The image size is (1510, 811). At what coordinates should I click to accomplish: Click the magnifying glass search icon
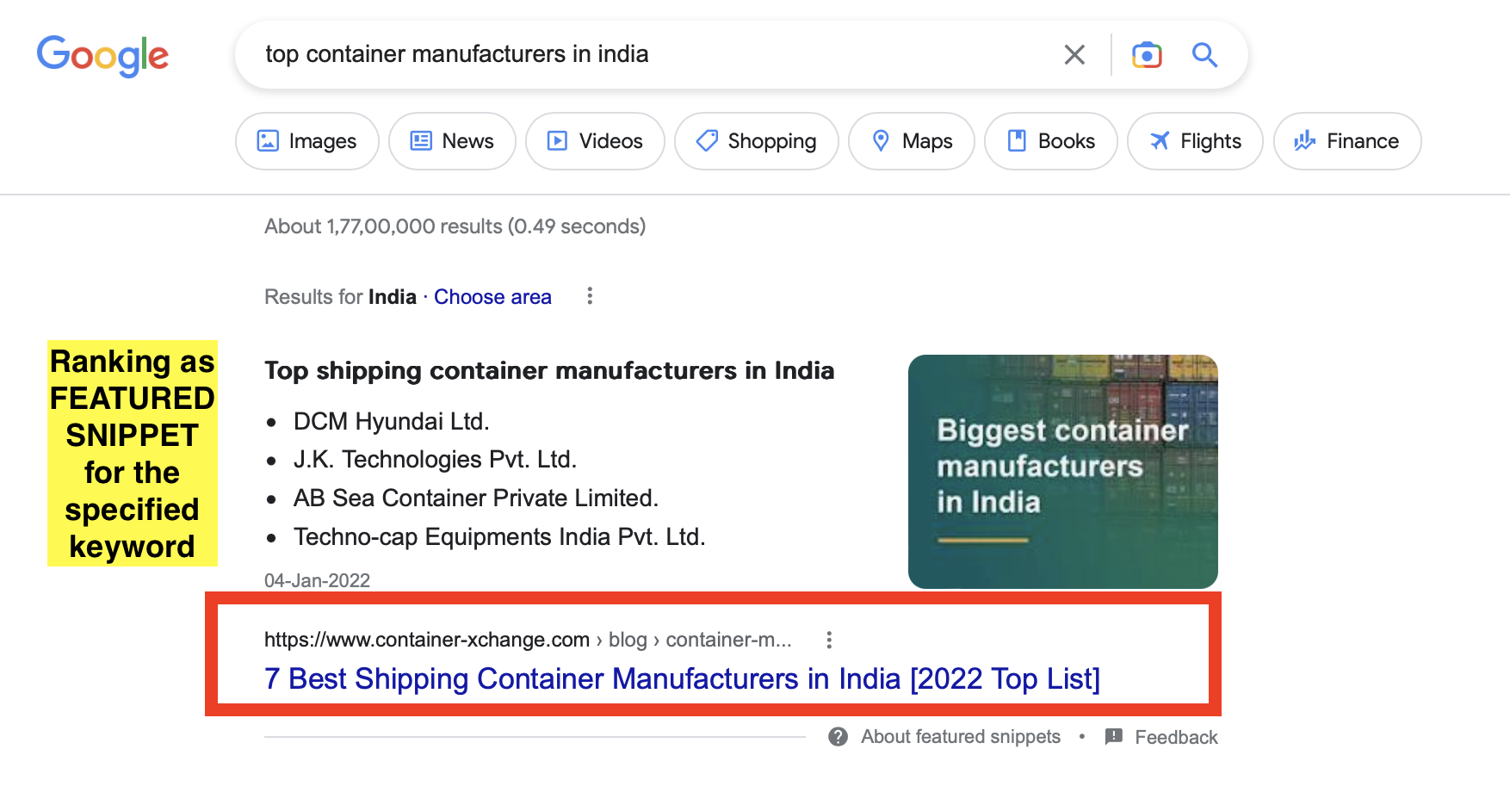pos(1204,55)
